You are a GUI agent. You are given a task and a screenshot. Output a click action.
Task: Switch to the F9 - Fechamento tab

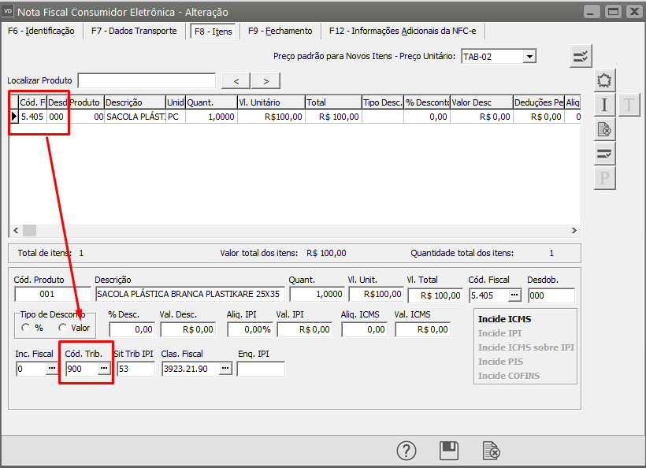tap(280, 31)
